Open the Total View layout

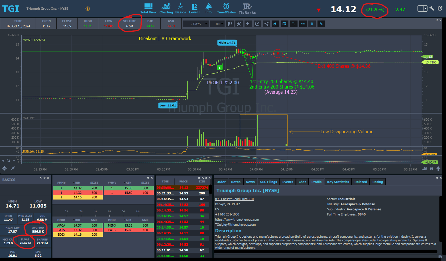coord(148,9)
